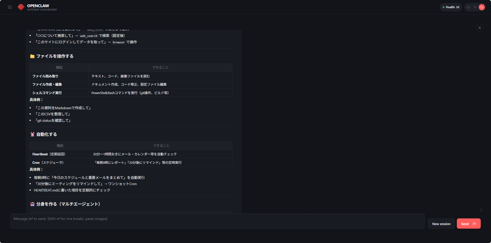Start a New session
The width and height of the screenshot is (491, 243).
tap(441, 224)
